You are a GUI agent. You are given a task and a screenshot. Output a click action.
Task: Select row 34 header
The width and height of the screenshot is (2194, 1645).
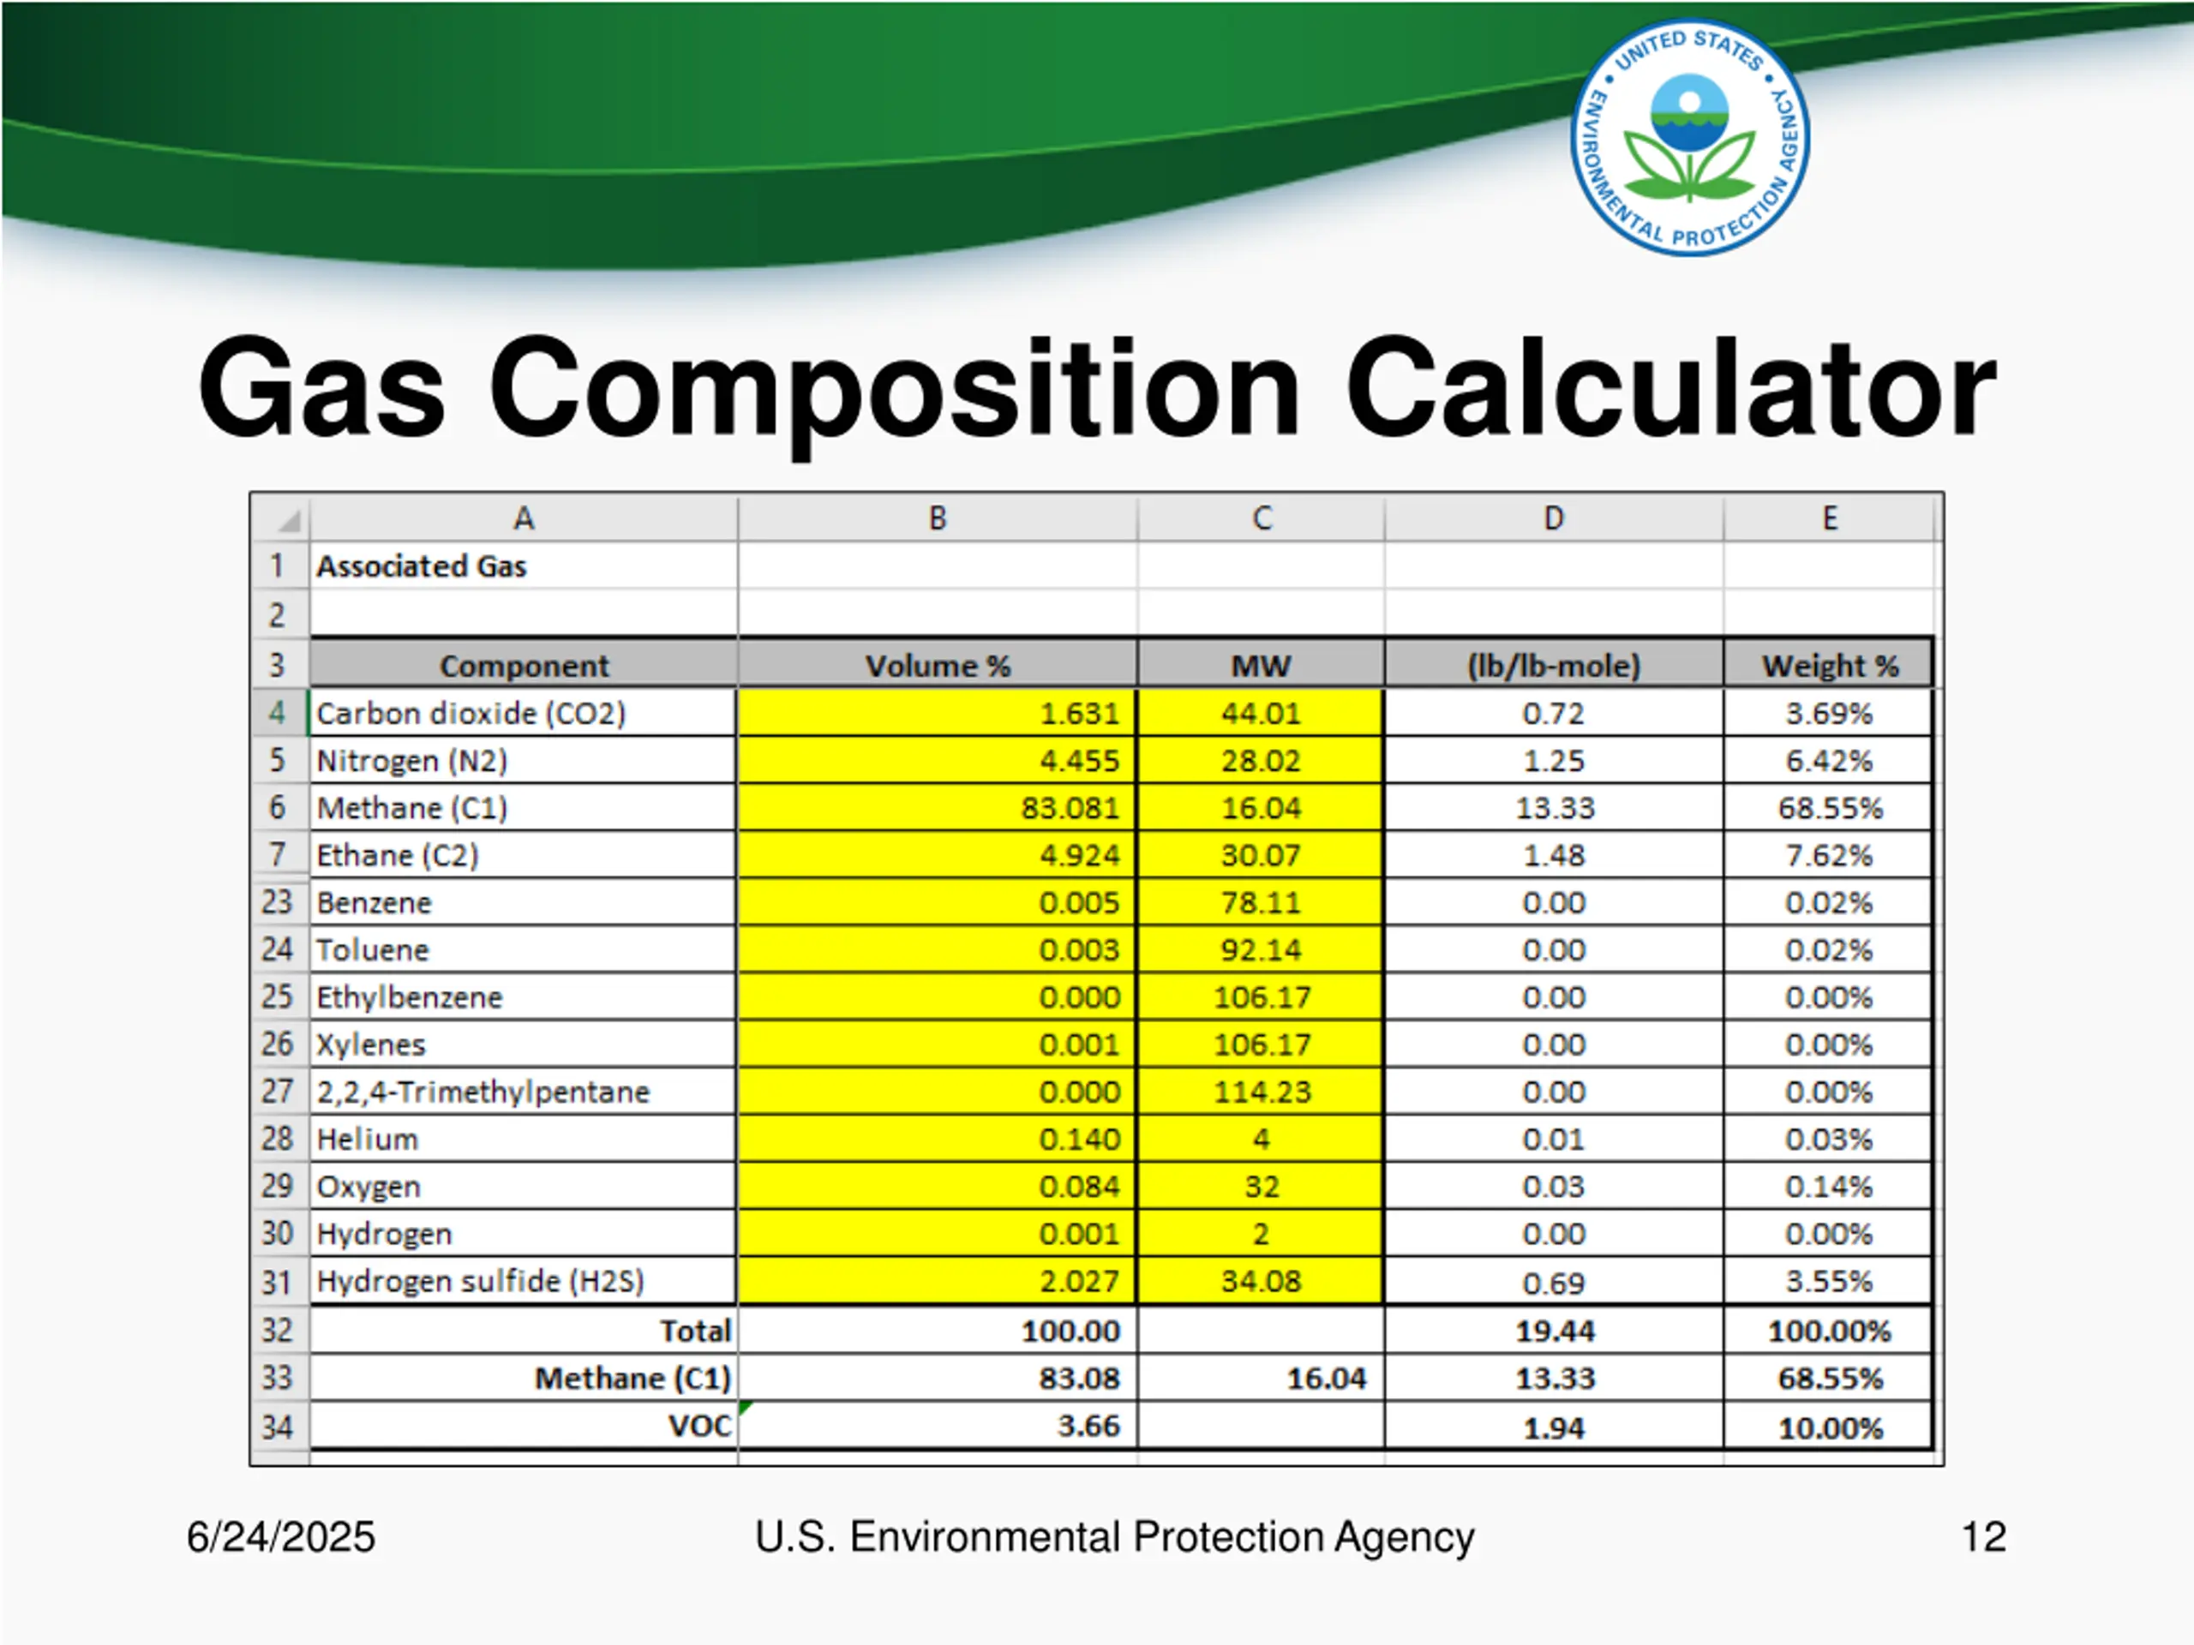click(279, 1427)
